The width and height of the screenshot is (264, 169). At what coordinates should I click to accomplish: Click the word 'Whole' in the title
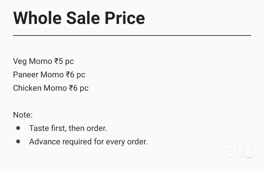(x=37, y=18)
